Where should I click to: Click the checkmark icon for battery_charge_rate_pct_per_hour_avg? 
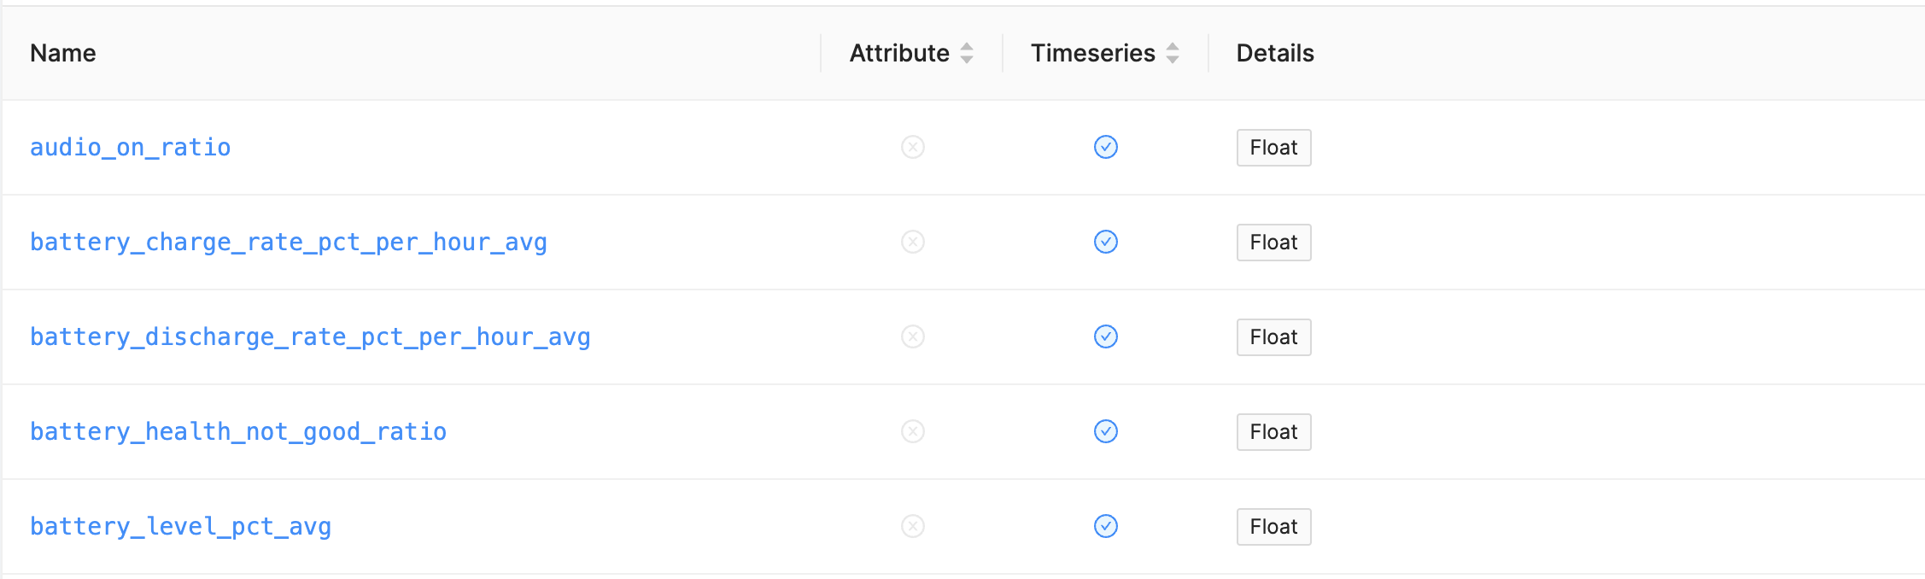pos(1106,243)
